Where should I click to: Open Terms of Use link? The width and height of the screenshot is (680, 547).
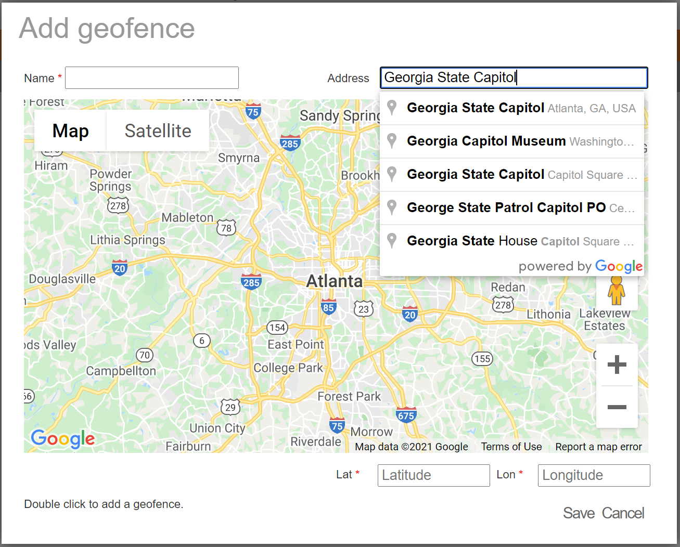(511, 447)
